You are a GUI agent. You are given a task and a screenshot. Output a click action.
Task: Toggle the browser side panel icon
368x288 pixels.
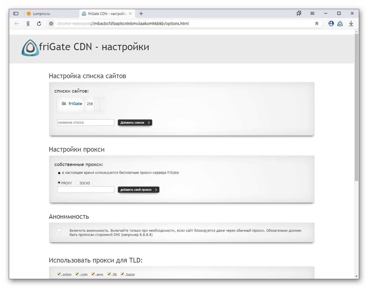[x=16, y=14]
